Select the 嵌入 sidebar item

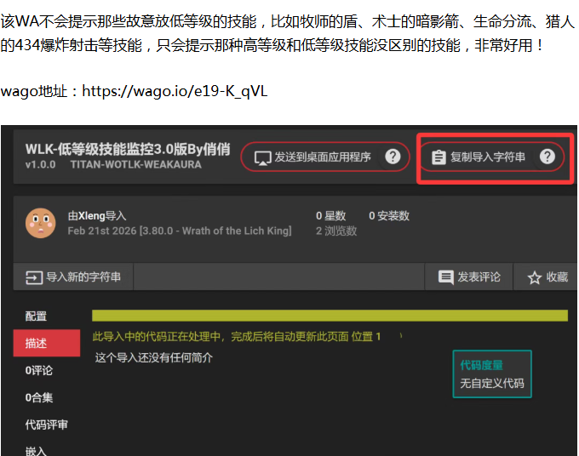37,450
